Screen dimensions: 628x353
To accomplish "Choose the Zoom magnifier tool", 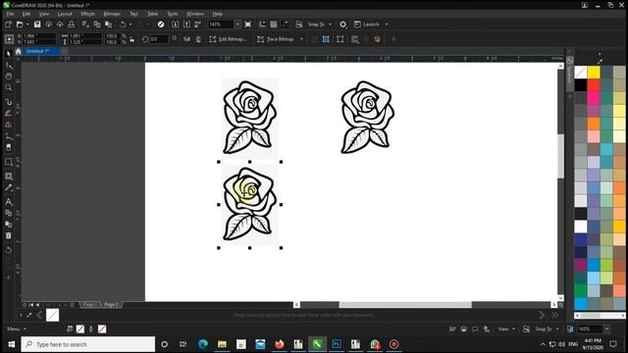I will tap(9, 87).
